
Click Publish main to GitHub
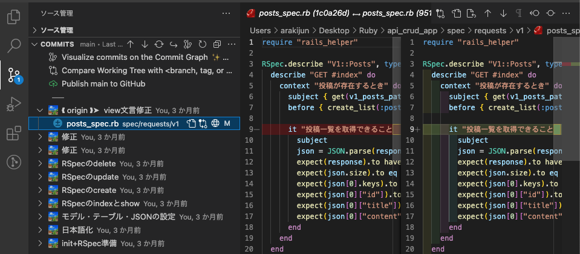tap(97, 83)
